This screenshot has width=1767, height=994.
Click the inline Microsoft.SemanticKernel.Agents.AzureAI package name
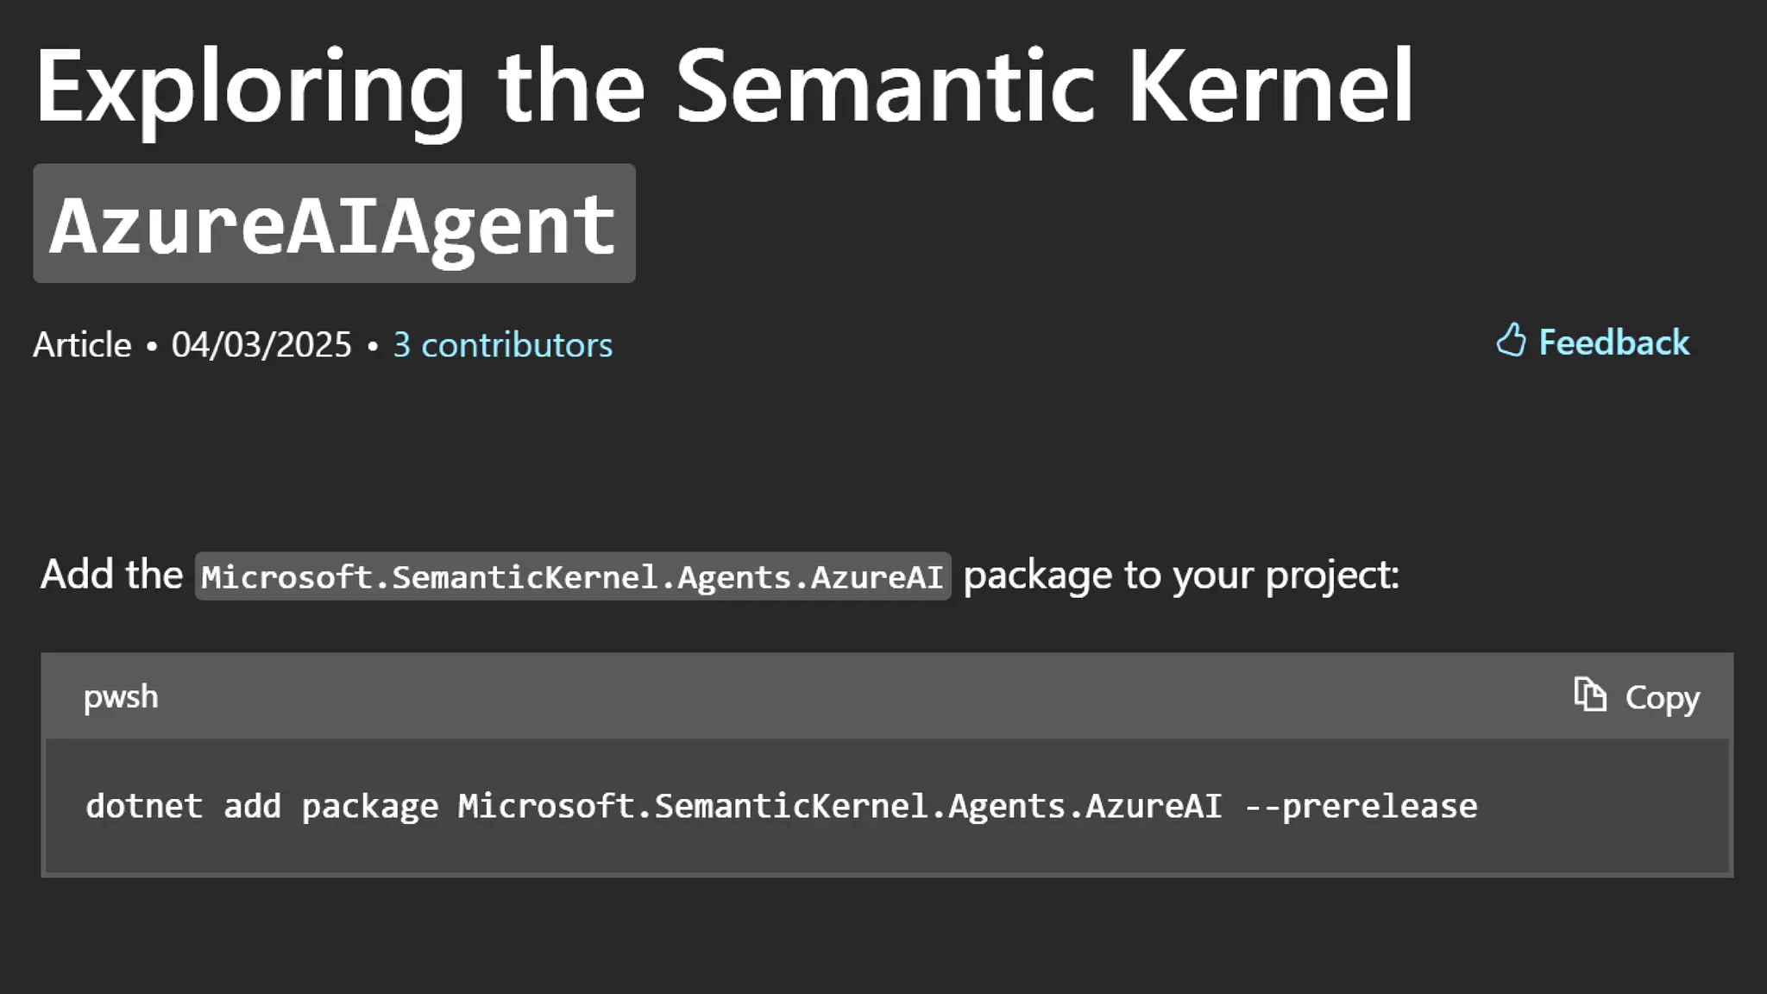pyautogui.click(x=573, y=576)
